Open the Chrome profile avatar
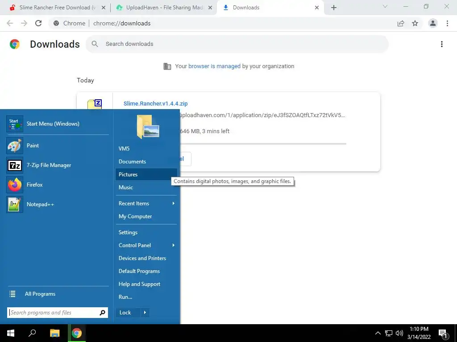Screen dimensions: 457x342 pyautogui.click(x=433, y=23)
